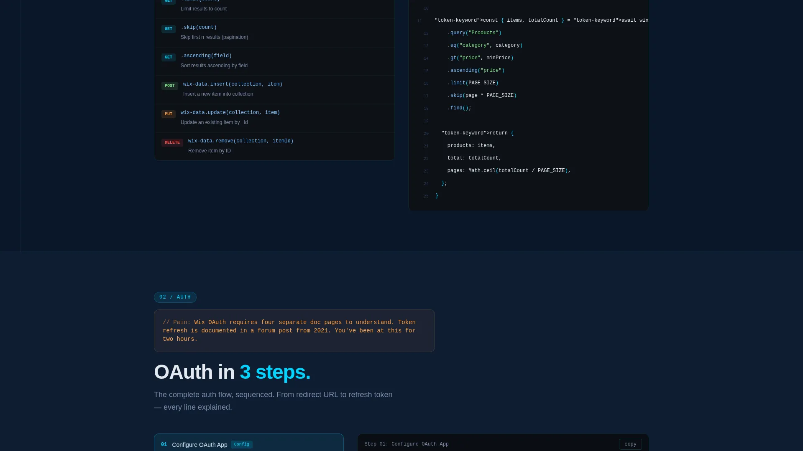Image resolution: width=803 pixels, height=451 pixels.
Task: Click line number 25 in the code block
Action: tap(426, 196)
